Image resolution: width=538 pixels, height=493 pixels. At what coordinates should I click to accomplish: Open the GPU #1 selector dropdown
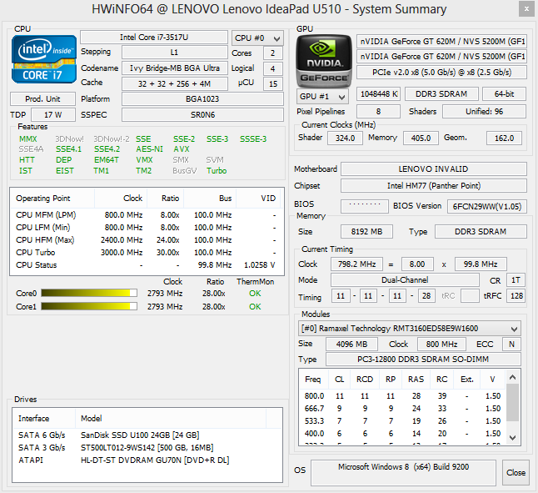pyautogui.click(x=323, y=95)
